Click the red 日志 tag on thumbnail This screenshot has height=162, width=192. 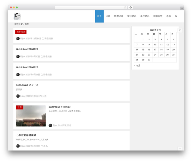click(20, 107)
